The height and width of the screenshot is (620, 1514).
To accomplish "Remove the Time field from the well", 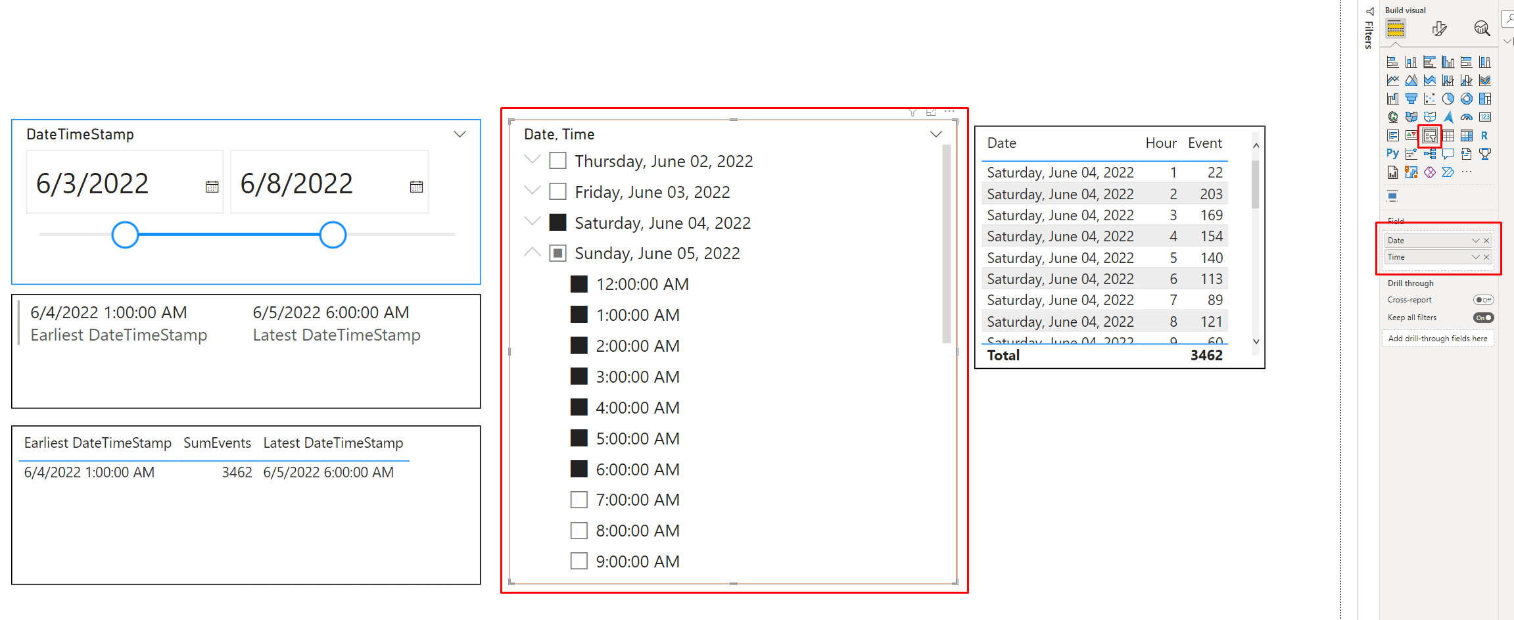I will 1486,257.
